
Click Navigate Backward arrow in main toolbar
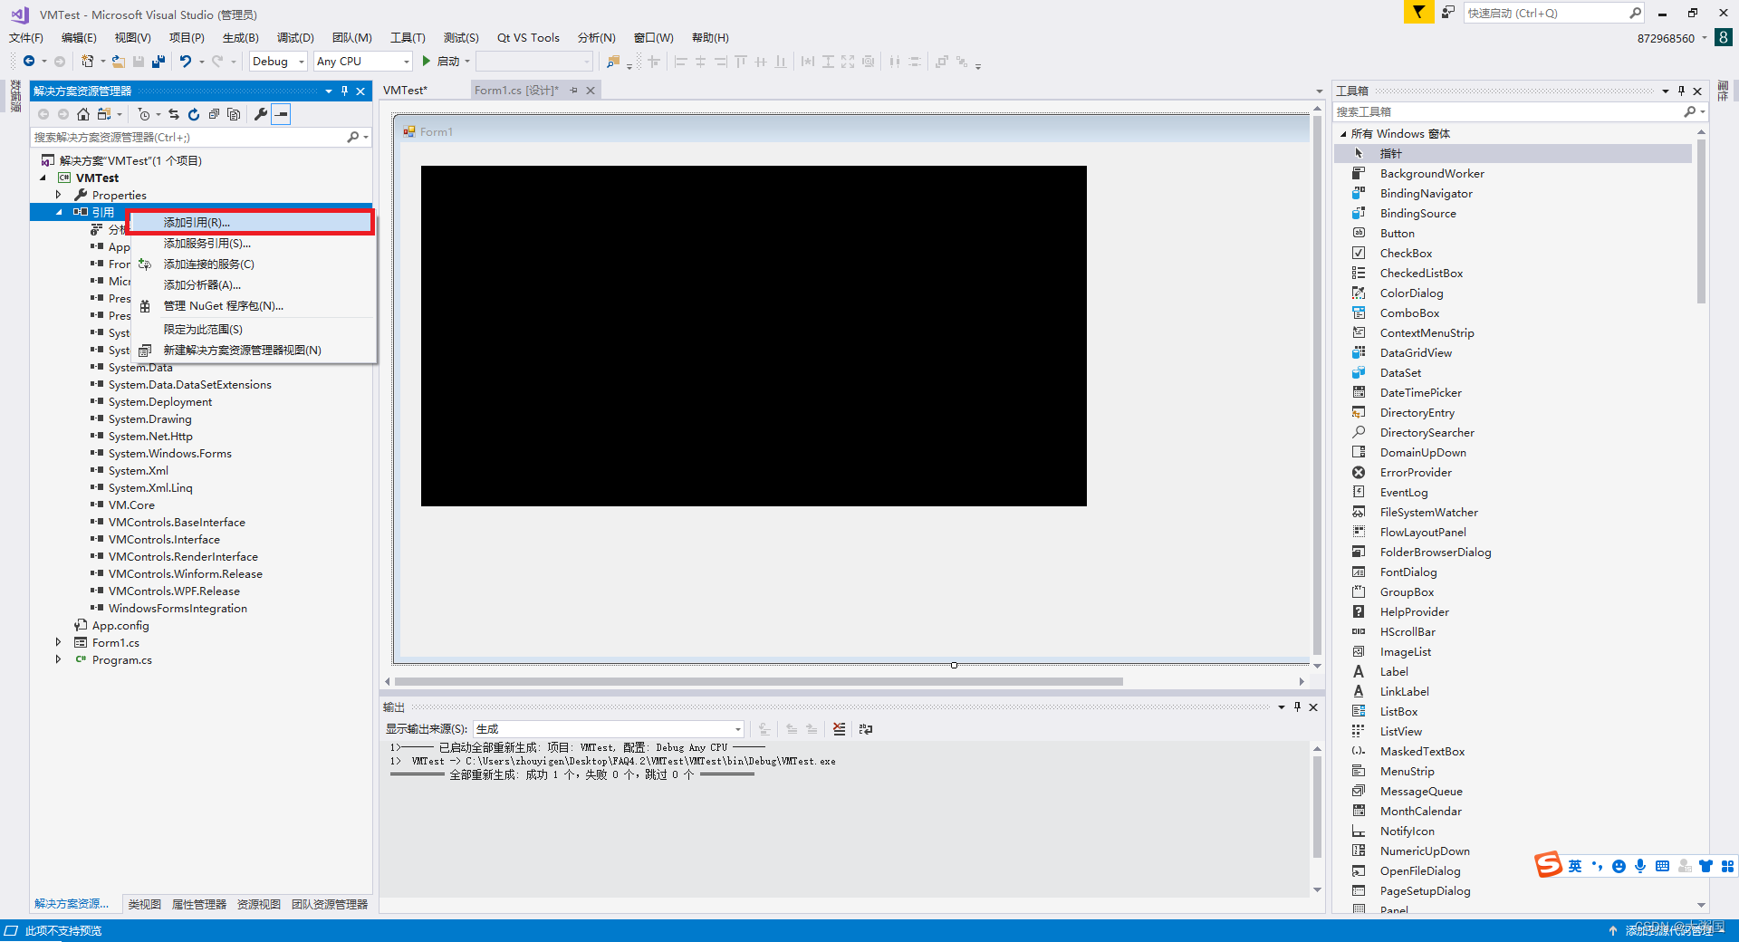29,62
